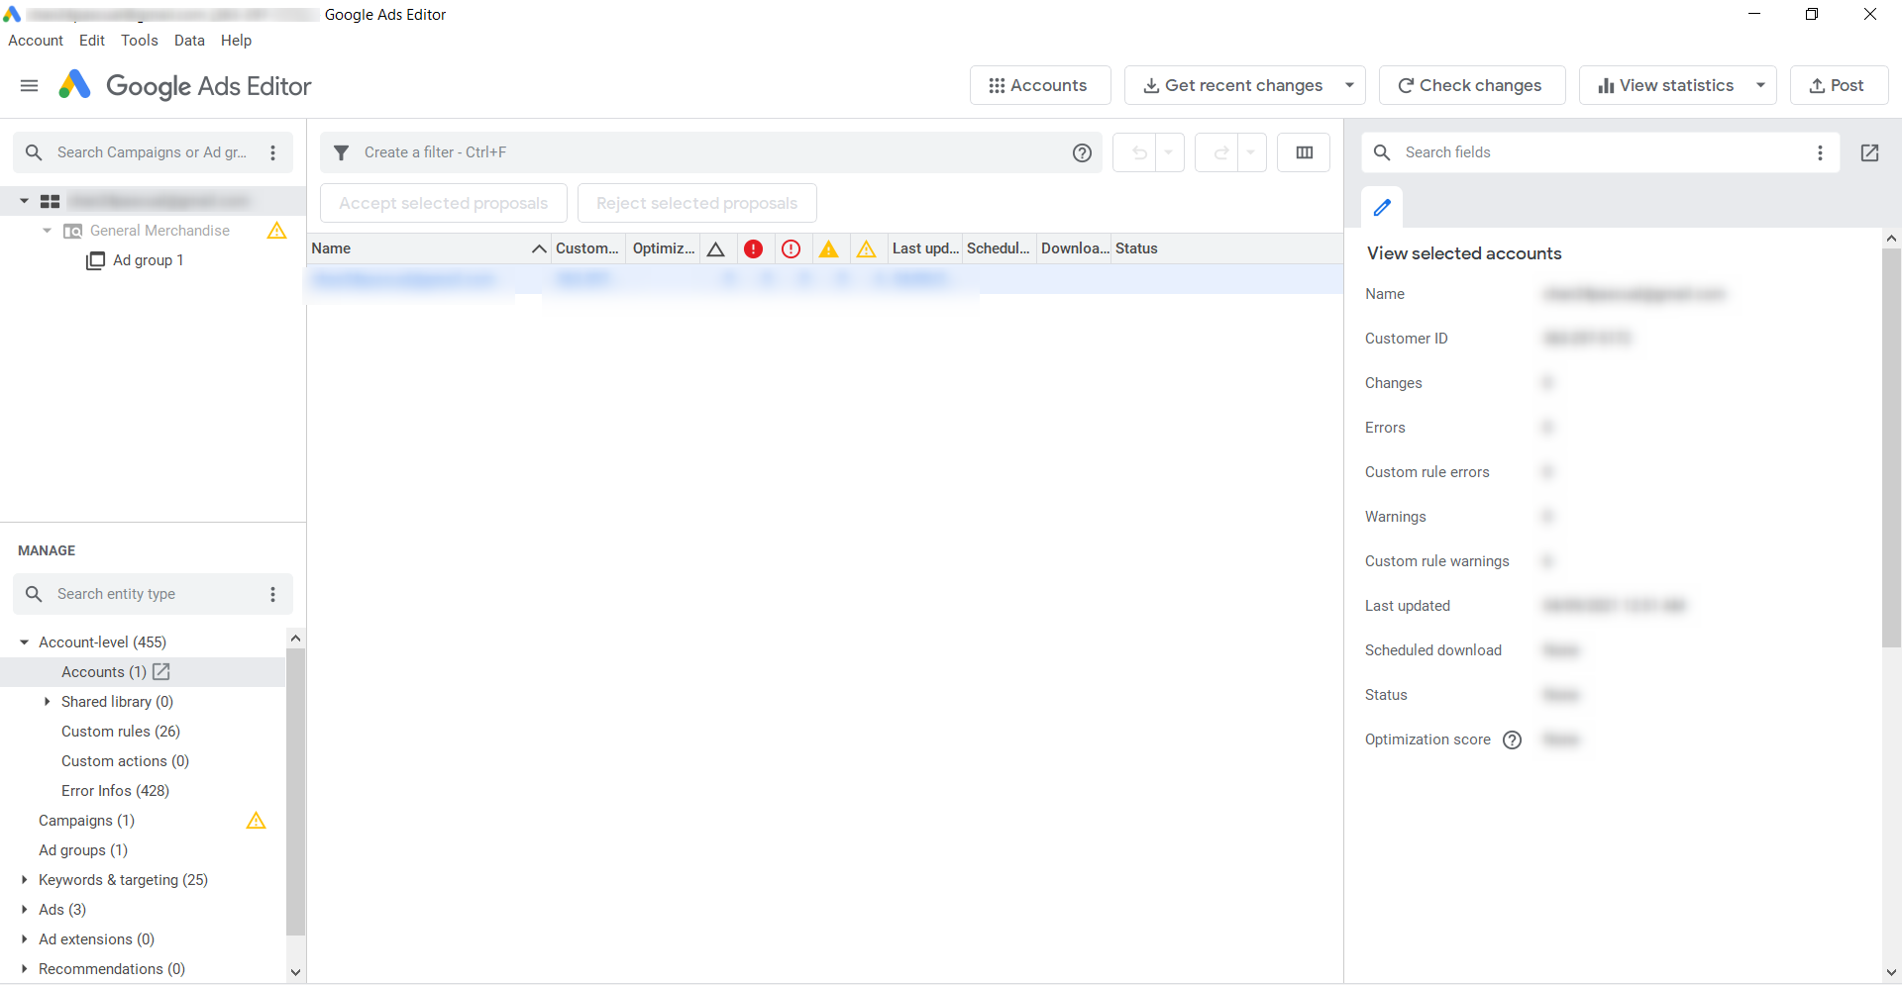Click warning triangle beside Campaigns (1)
Screen dimensions: 1902x985
point(256,821)
